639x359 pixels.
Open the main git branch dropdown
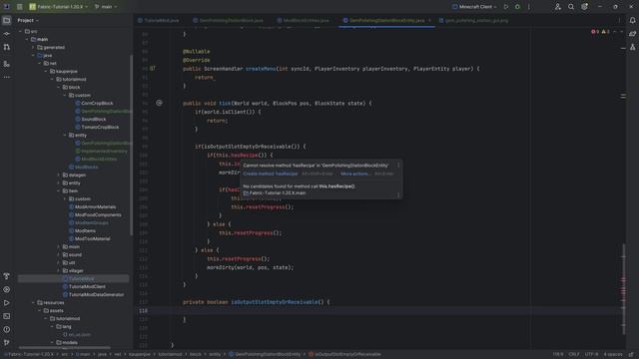(106, 7)
